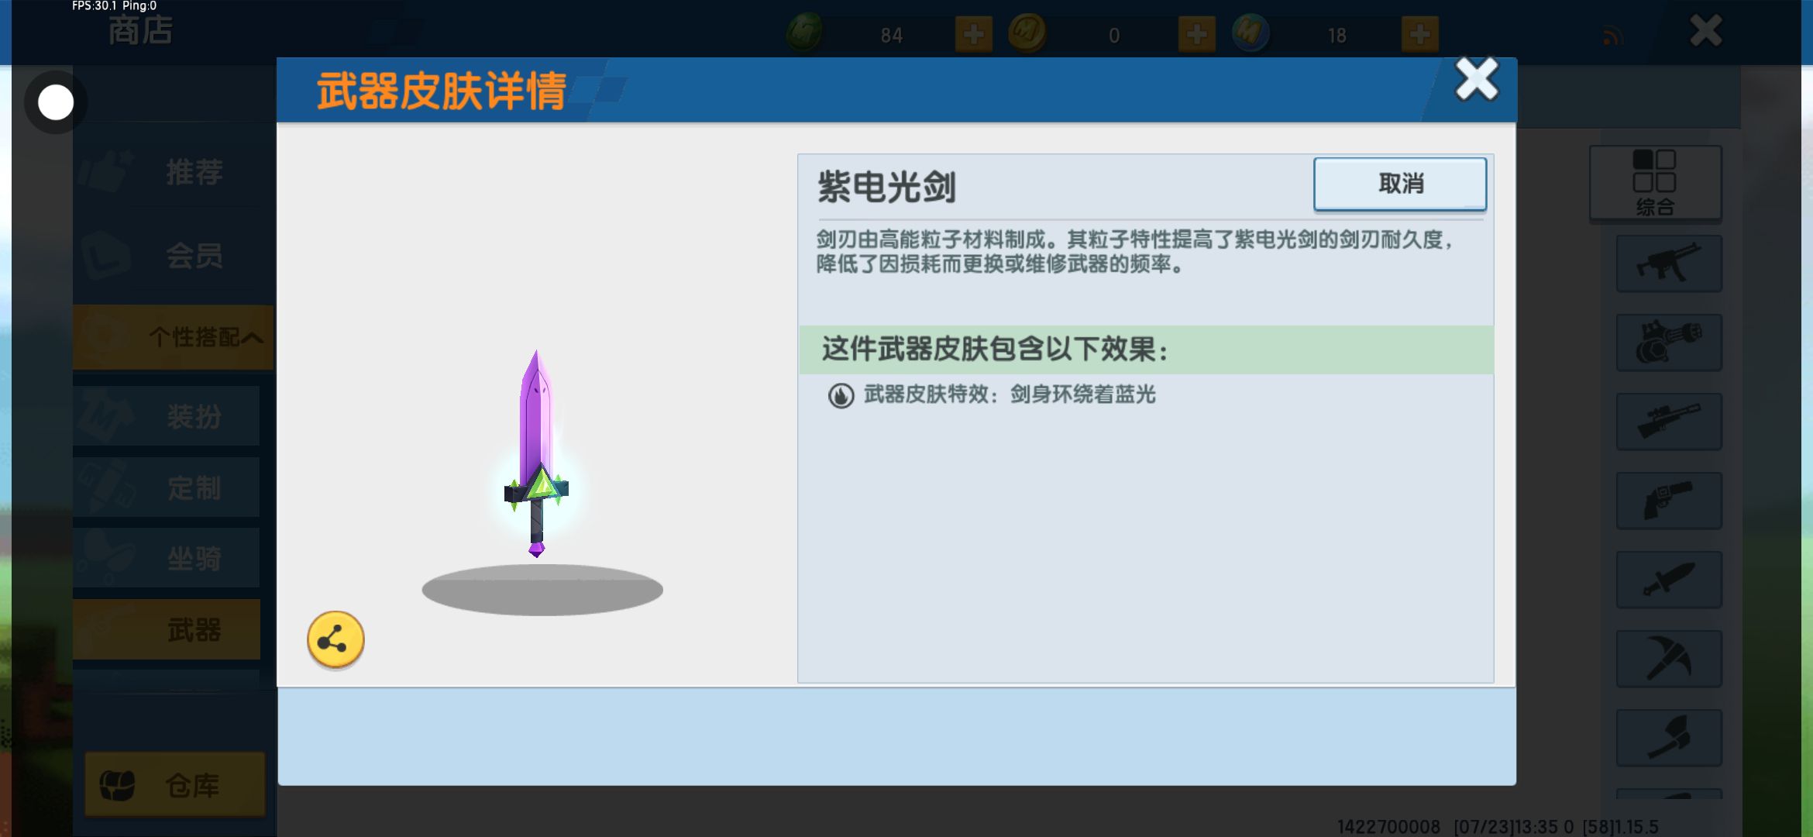The width and height of the screenshot is (1813, 837).
Task: Collapse the 个性搭配 menu section
Action: pos(174,337)
